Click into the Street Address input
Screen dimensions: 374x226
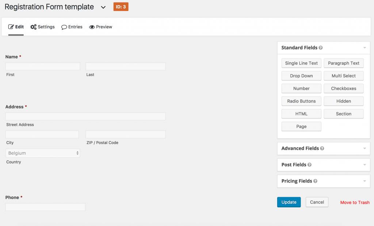click(85, 117)
